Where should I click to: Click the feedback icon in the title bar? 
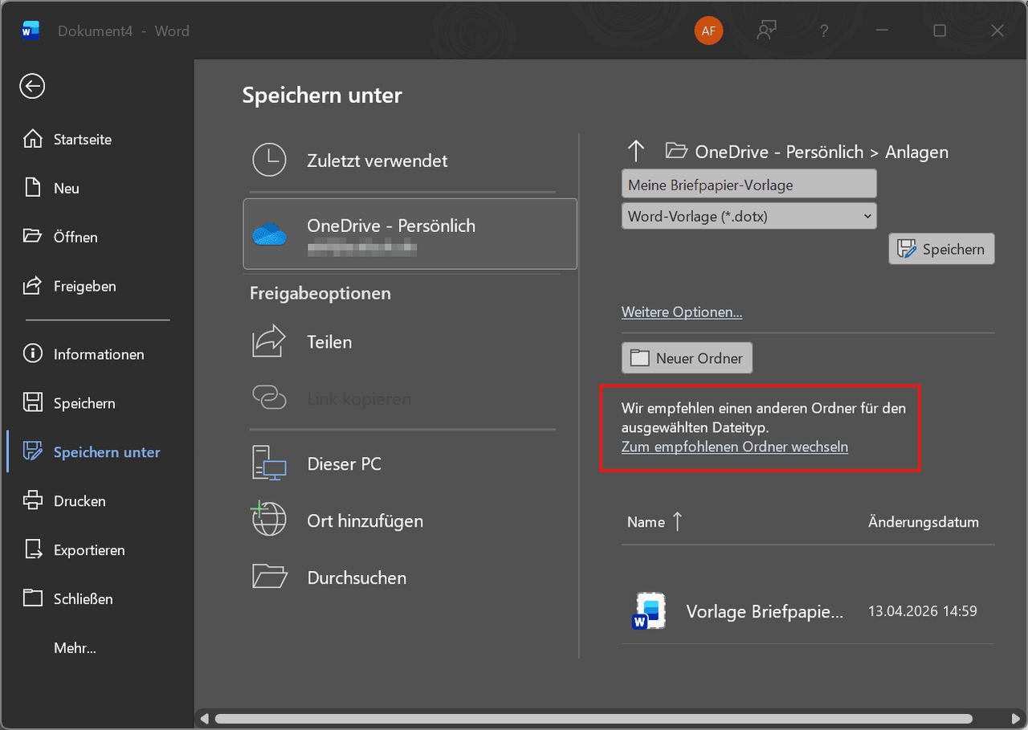tap(767, 31)
